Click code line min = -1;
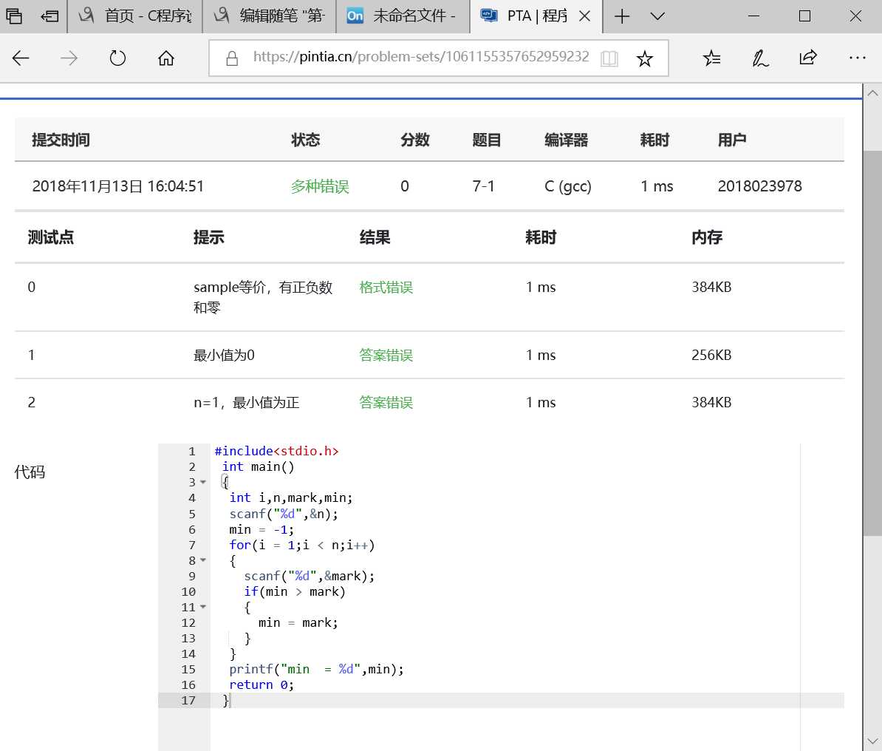Image resolution: width=882 pixels, height=751 pixels. pos(261,529)
